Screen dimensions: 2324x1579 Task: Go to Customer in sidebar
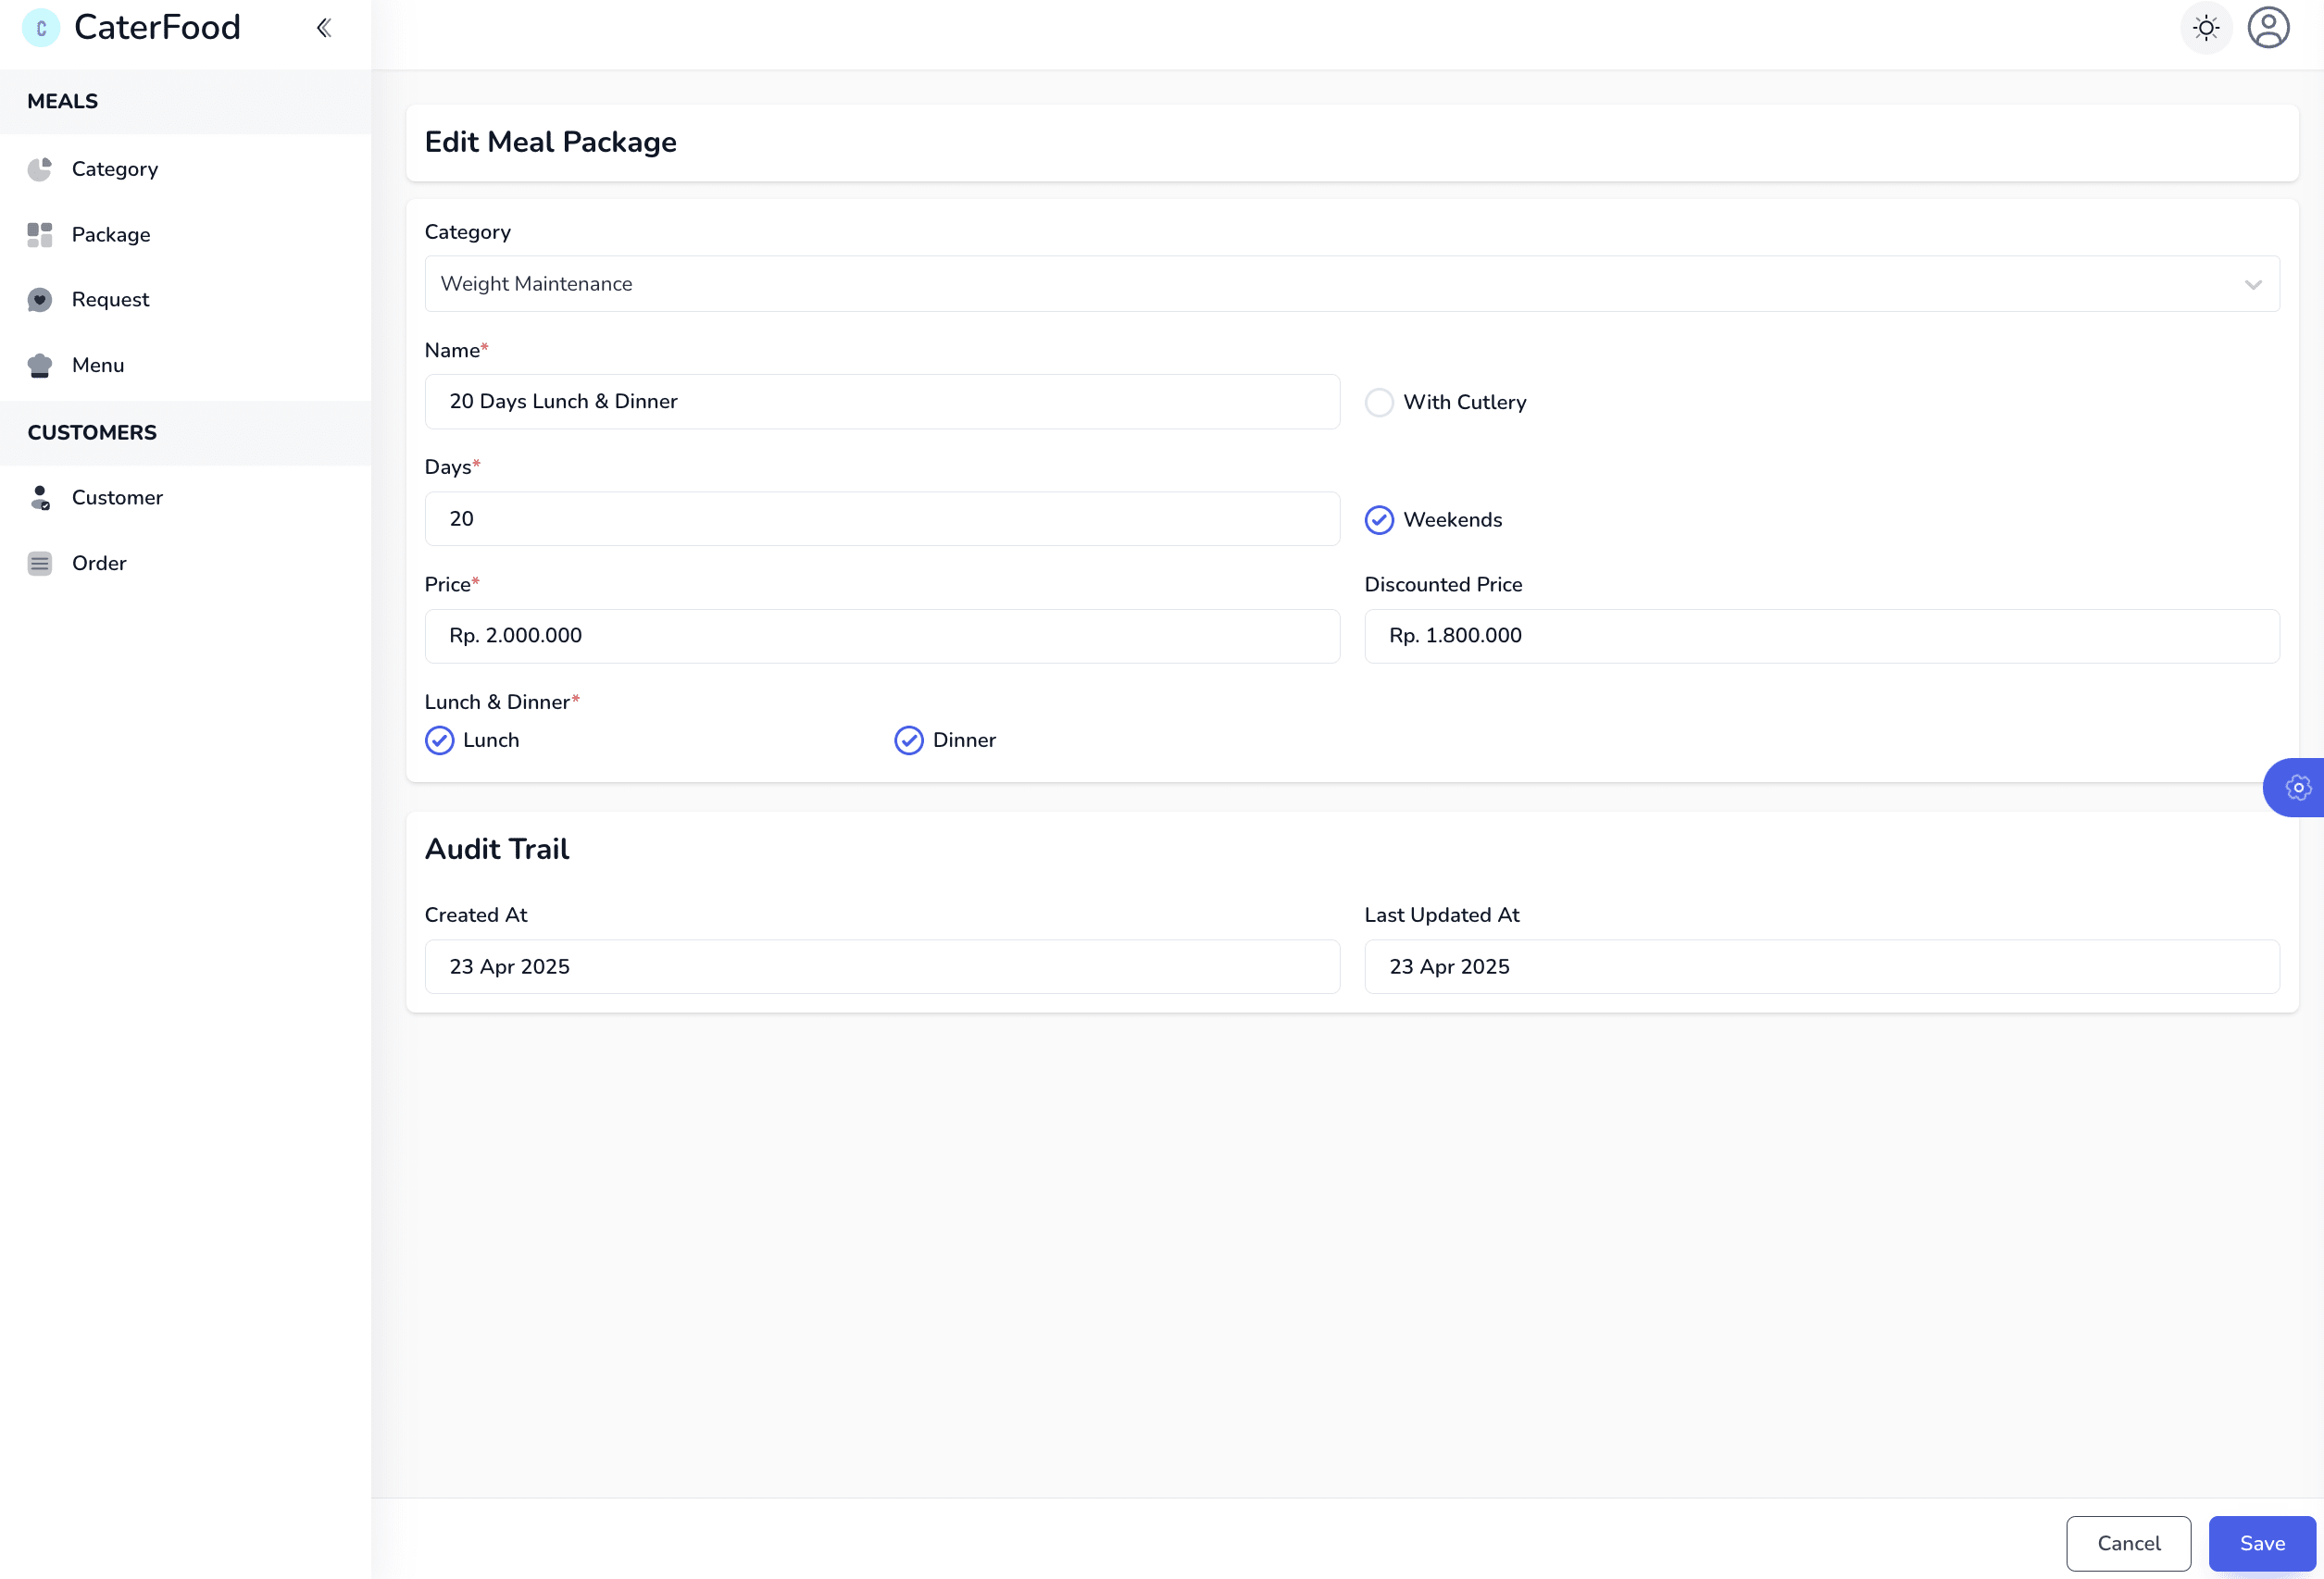[x=117, y=498]
